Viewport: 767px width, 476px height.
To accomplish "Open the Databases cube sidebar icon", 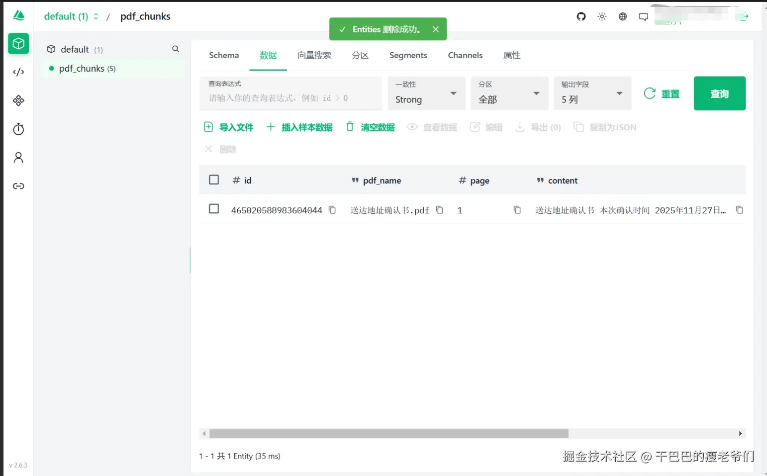I will pos(18,44).
